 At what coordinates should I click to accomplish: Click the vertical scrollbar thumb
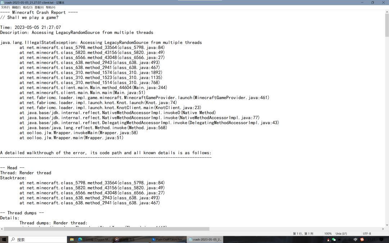[387, 25]
